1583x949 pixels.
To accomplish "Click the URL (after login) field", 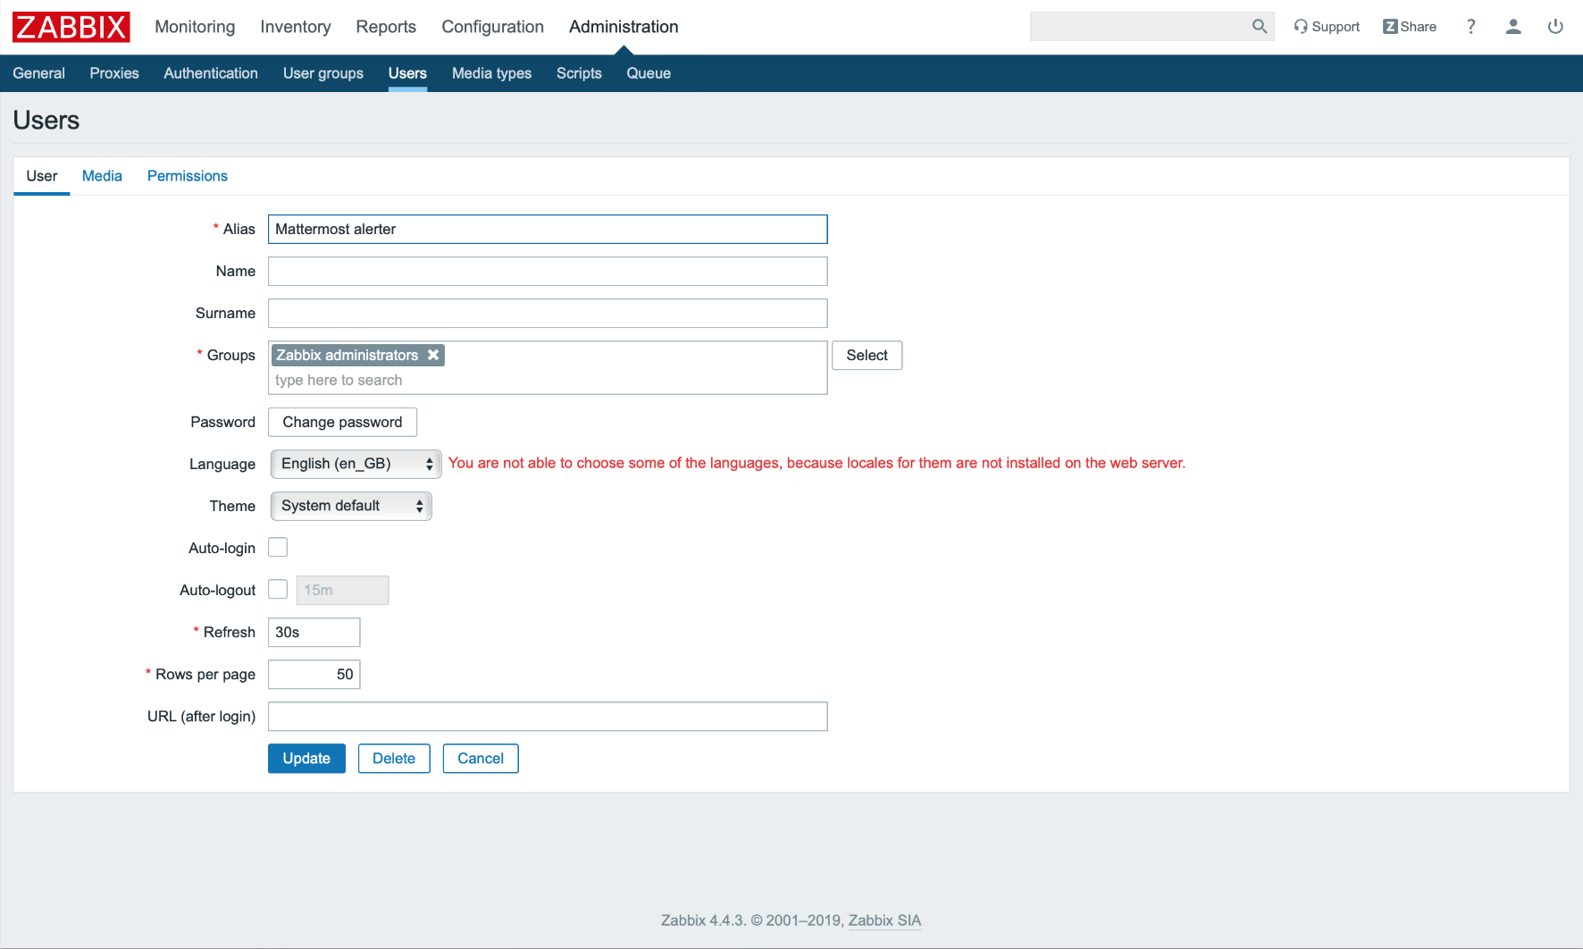I will point(548,717).
